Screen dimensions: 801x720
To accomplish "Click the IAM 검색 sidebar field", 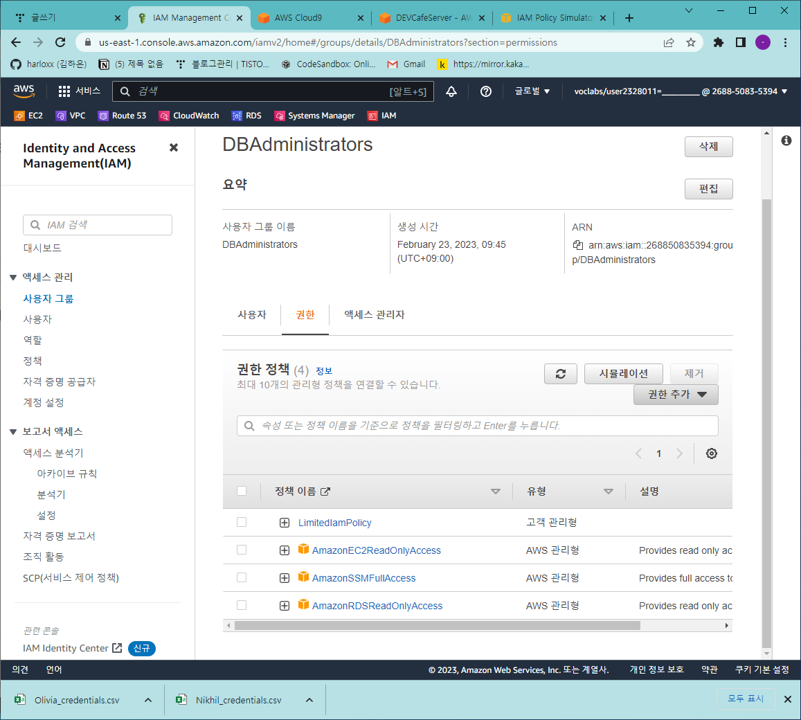I will click(x=97, y=225).
